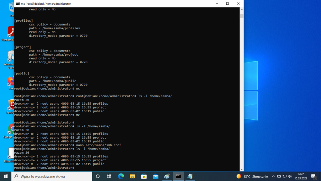Screen dimensions: 321x181
Task: Open the Cortana circle button
Action: 97,176
